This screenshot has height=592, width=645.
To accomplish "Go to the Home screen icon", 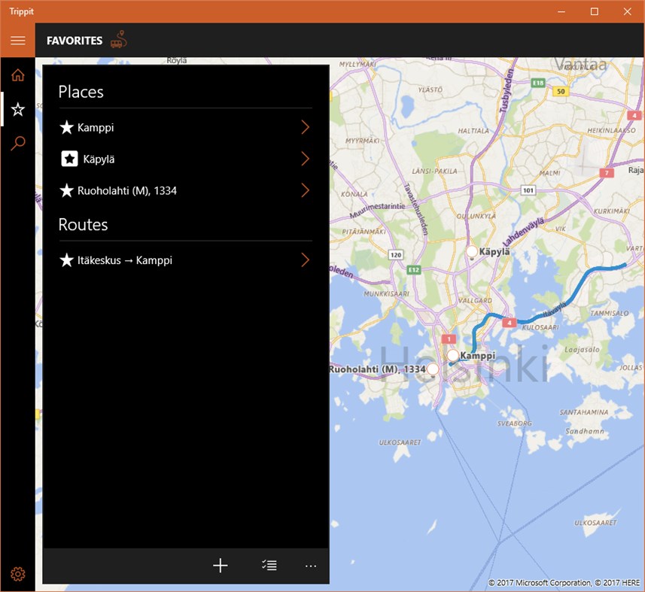I will 17,74.
